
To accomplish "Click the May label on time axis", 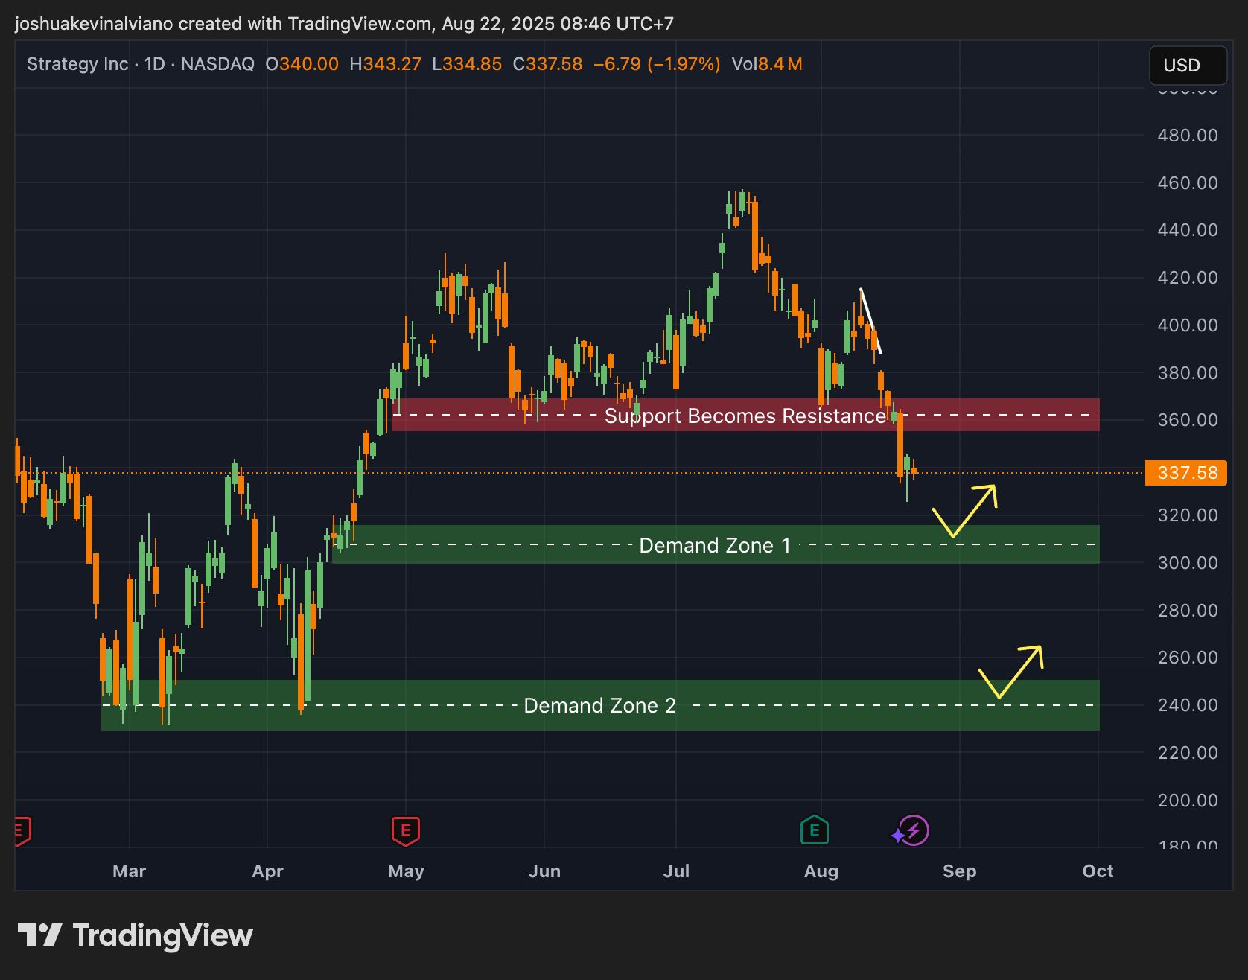I will (406, 871).
